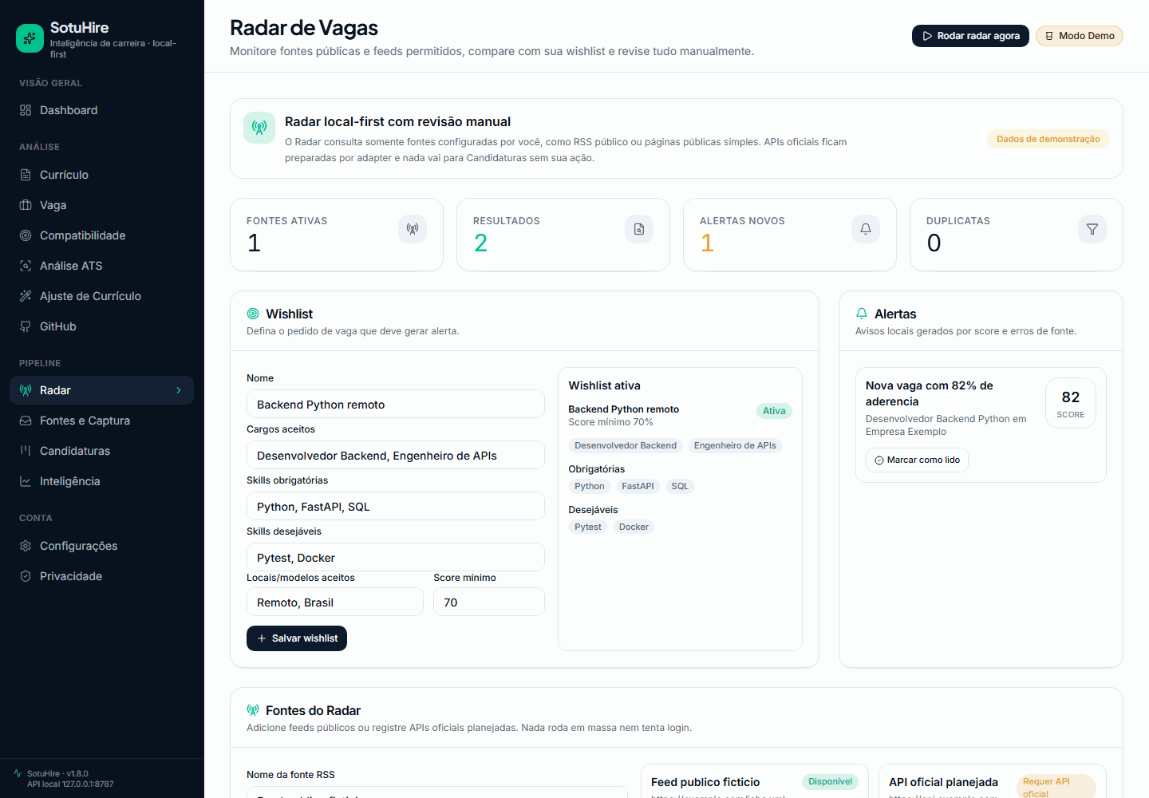1149x798 pixels.
Task: Click the Pytest skill tag
Action: click(588, 527)
